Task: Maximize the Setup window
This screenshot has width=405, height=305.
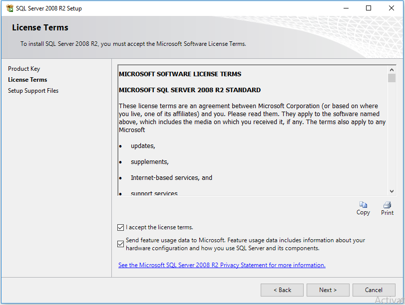Action: (369, 8)
